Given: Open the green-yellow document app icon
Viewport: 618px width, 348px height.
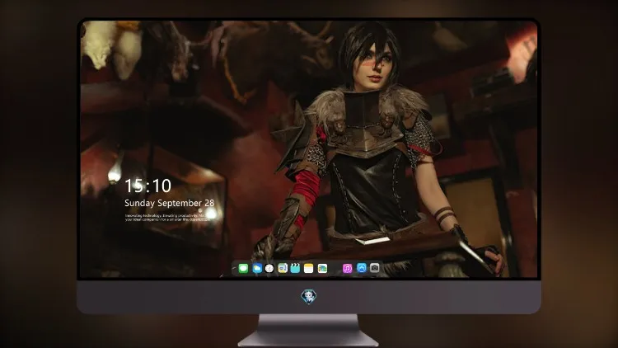Looking at the screenshot, I should coord(283,268).
